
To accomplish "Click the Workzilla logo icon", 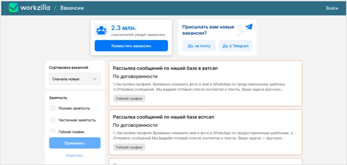I will [x=14, y=8].
